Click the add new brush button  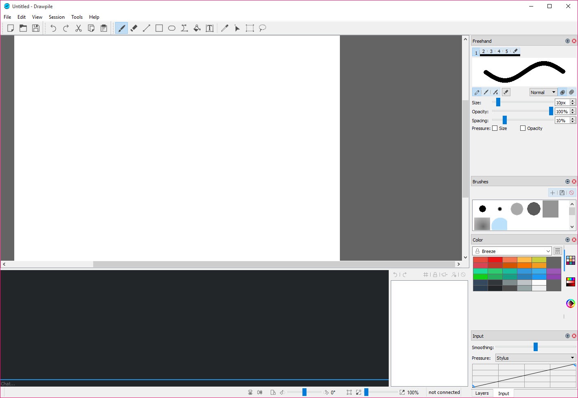pyautogui.click(x=552, y=193)
